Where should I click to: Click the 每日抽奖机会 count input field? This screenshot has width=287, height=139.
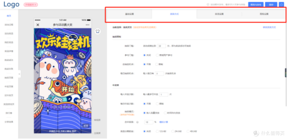click(x=159, y=74)
